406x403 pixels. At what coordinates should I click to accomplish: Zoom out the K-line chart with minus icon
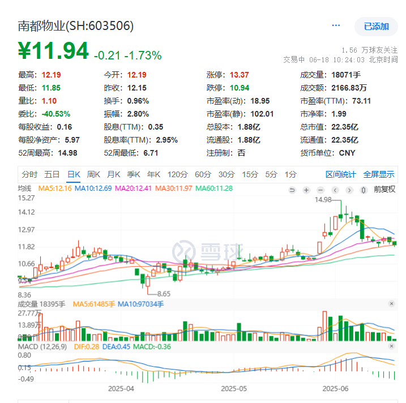pos(320,190)
